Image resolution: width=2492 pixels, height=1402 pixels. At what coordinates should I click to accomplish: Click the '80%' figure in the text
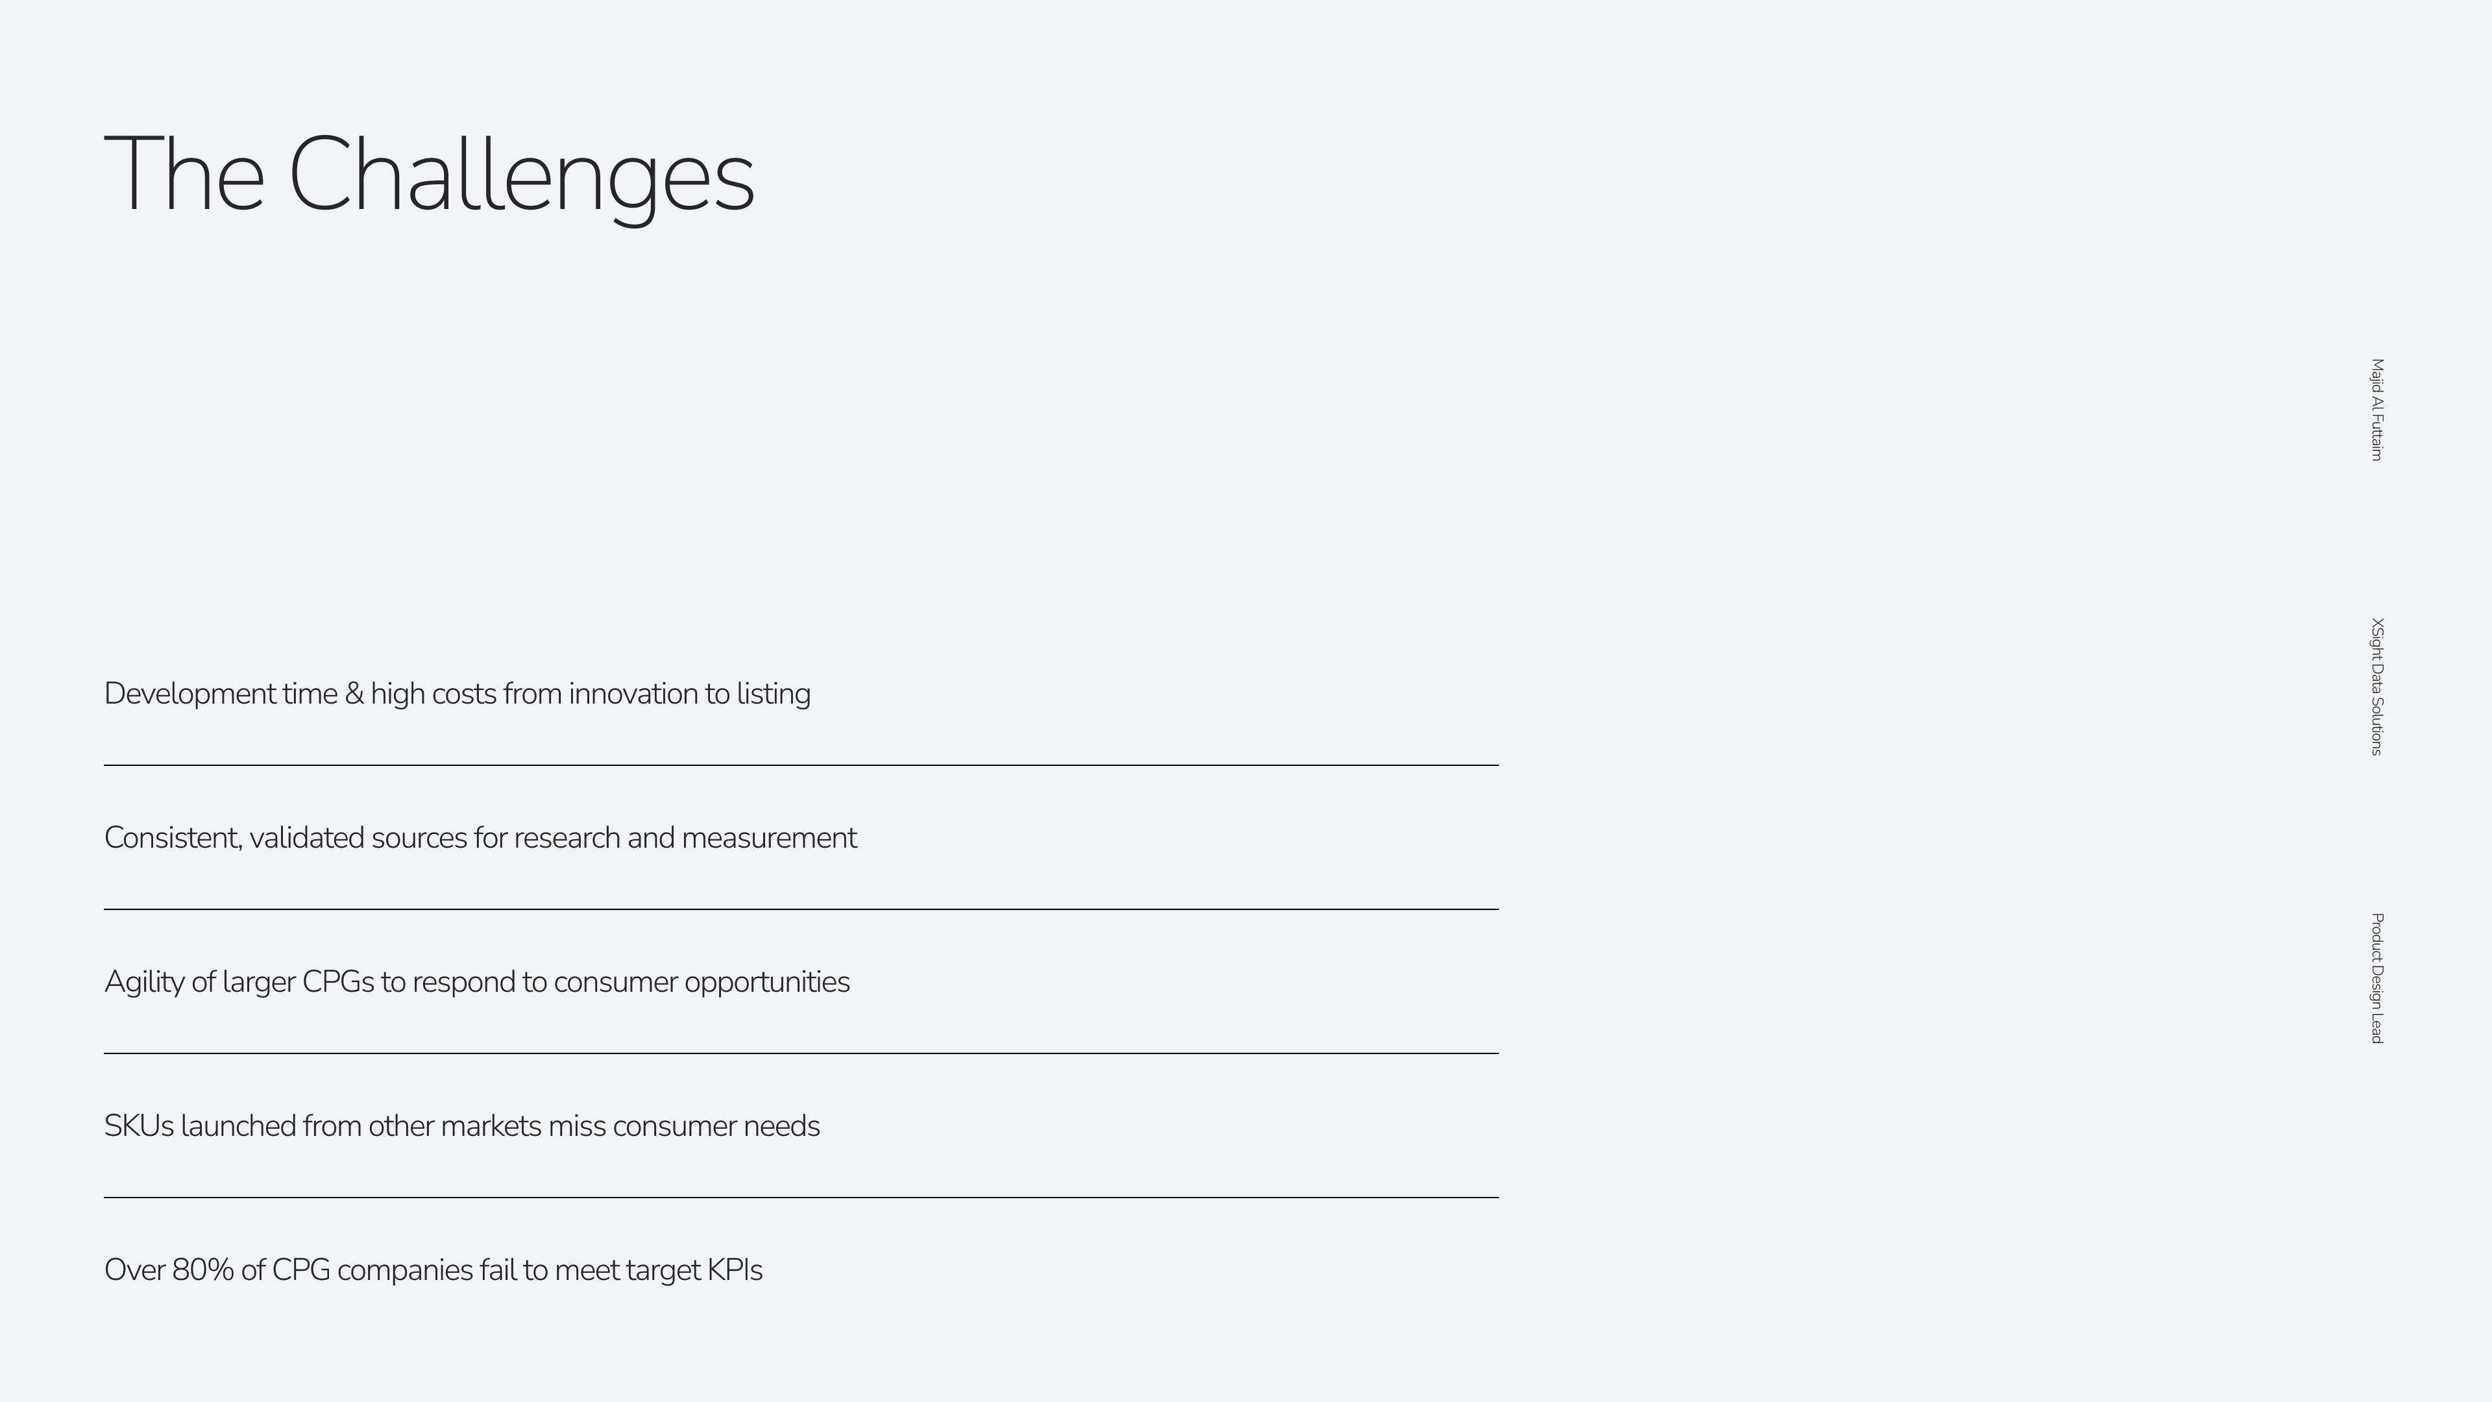(203, 1270)
